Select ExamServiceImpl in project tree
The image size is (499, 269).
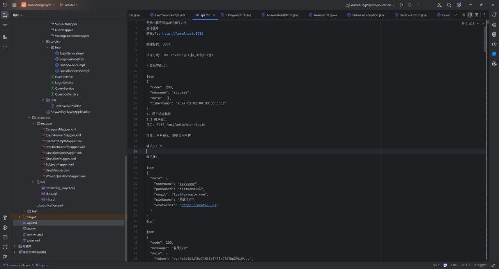[x=69, y=53]
